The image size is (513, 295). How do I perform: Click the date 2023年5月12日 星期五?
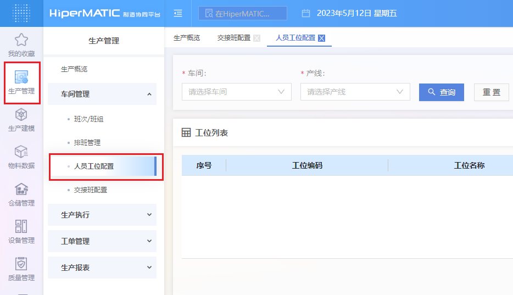tap(356, 13)
